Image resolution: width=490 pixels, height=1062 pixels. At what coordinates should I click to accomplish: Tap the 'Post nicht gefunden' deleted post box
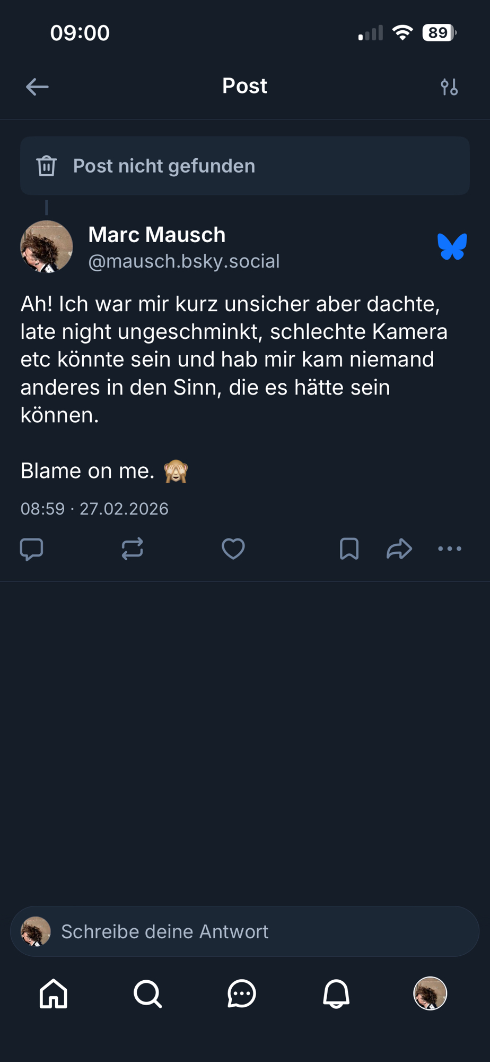click(x=245, y=166)
